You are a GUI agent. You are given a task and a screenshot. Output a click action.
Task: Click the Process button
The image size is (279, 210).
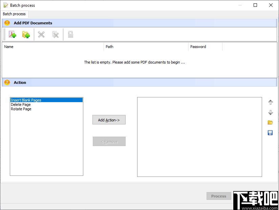tap(219, 196)
